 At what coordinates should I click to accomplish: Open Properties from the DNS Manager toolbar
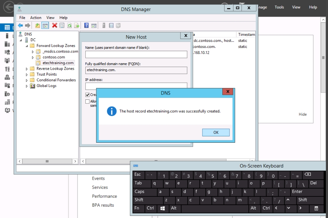coord(62,26)
